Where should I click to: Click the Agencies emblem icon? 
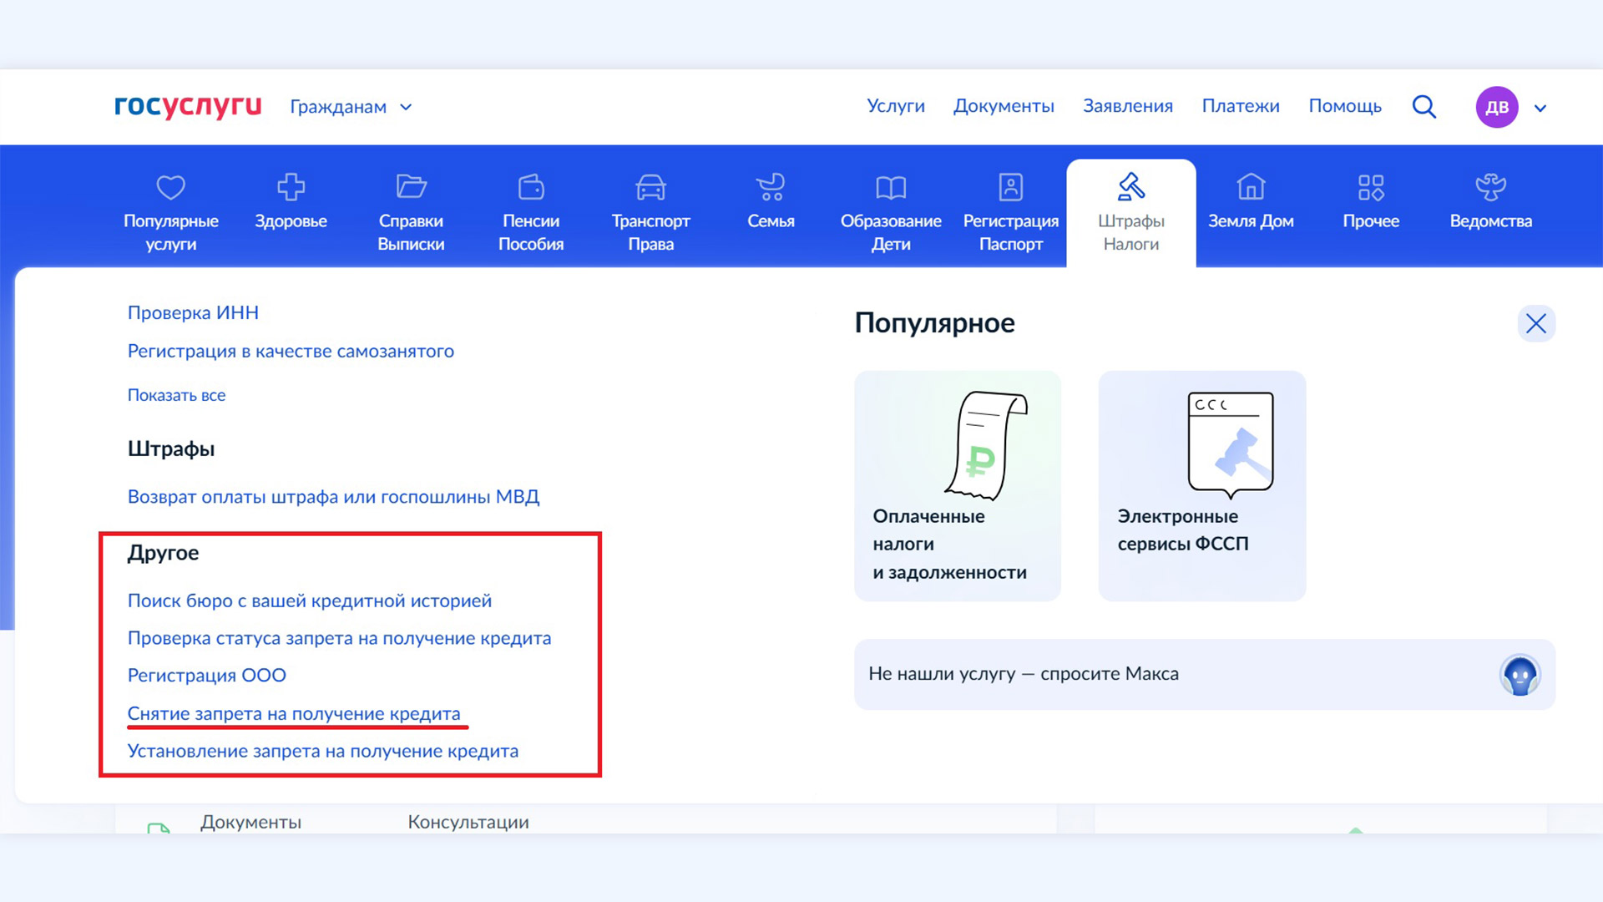coord(1490,186)
